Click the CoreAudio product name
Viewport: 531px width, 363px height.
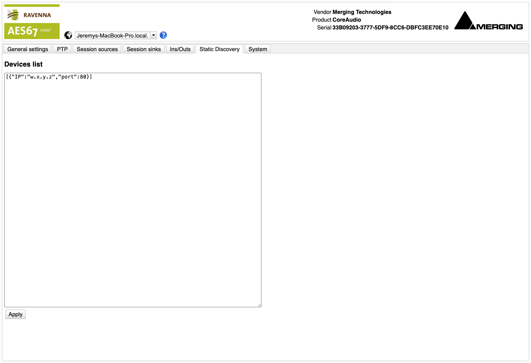347,20
